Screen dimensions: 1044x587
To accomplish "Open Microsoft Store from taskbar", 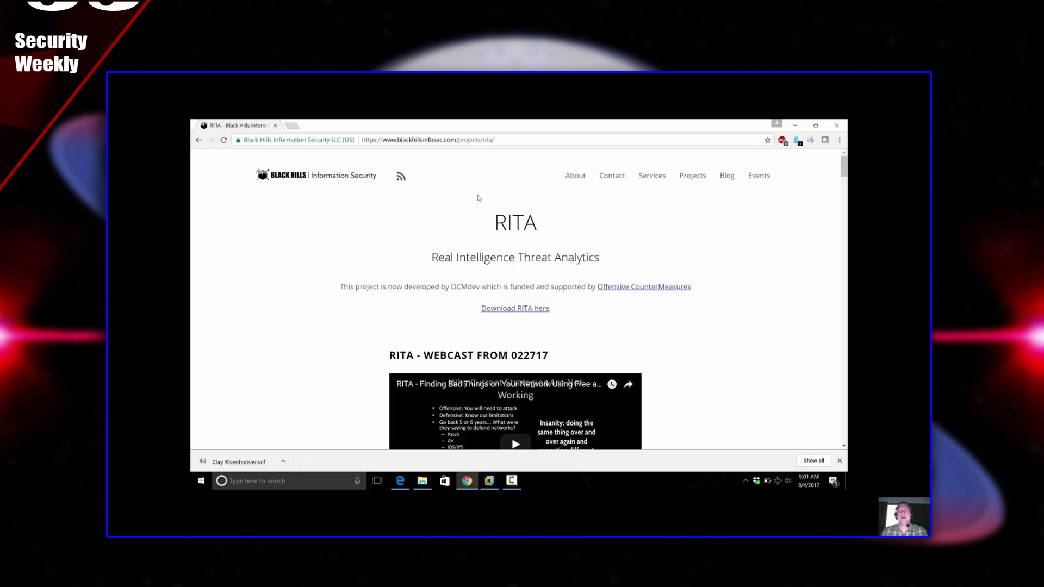I will coord(445,480).
